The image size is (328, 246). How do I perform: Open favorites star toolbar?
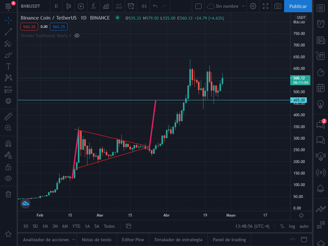pyautogui.click(x=8, y=234)
